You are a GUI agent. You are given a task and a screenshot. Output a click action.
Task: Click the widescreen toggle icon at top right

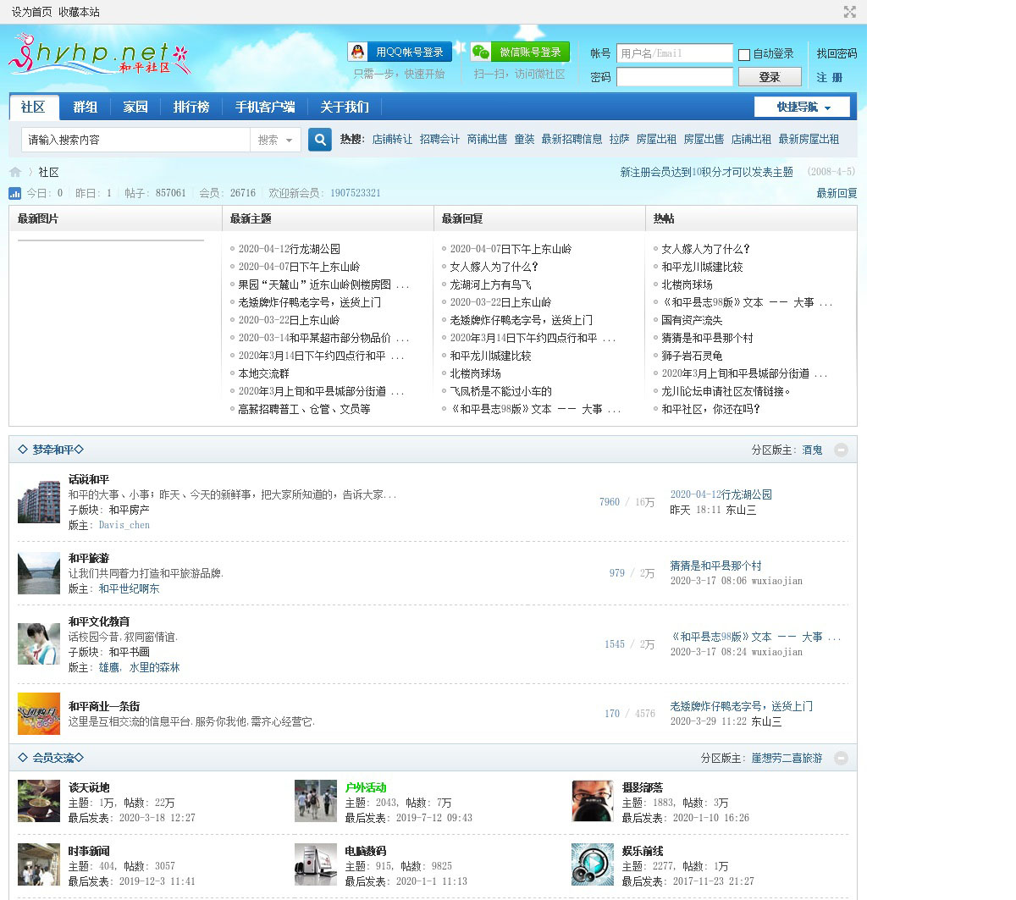tap(849, 12)
